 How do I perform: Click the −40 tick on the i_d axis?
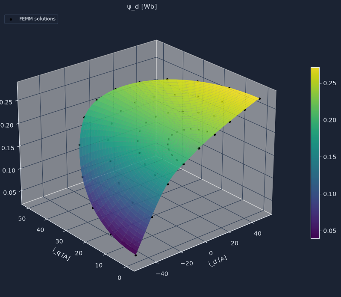(162, 274)
